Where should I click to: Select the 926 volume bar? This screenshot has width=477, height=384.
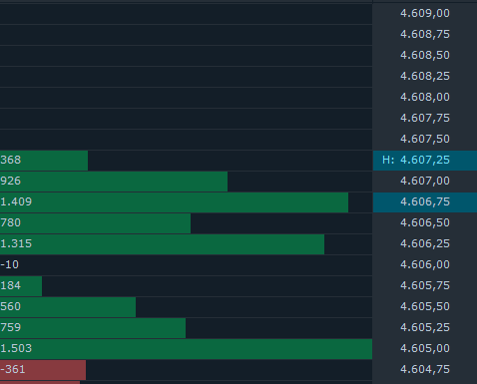click(114, 182)
